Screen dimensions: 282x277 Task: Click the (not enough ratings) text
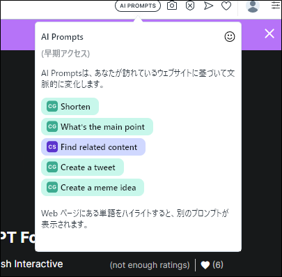tap(150, 265)
